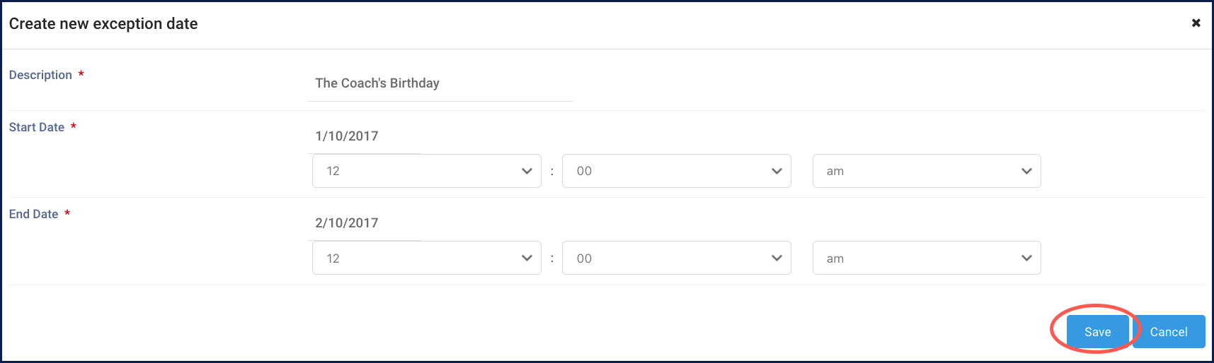Open the Start Date hour dropdown showing 12
Screen dimensions: 1214x363
pos(418,171)
